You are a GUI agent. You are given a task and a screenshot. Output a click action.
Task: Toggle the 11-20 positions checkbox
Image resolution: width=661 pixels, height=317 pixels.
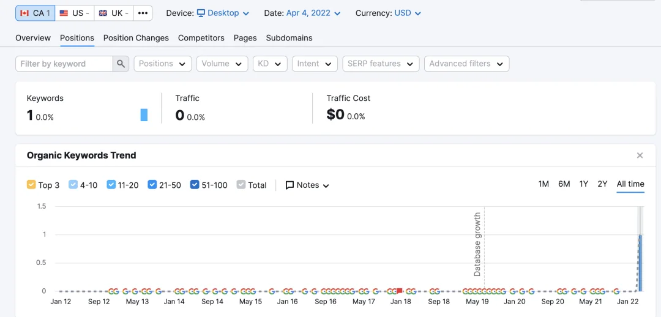[x=111, y=185]
